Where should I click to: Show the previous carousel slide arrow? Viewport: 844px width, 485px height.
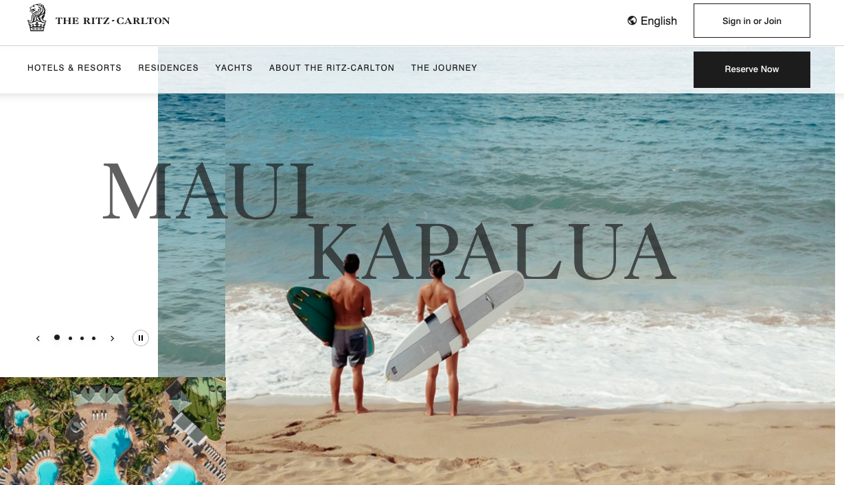tap(38, 338)
